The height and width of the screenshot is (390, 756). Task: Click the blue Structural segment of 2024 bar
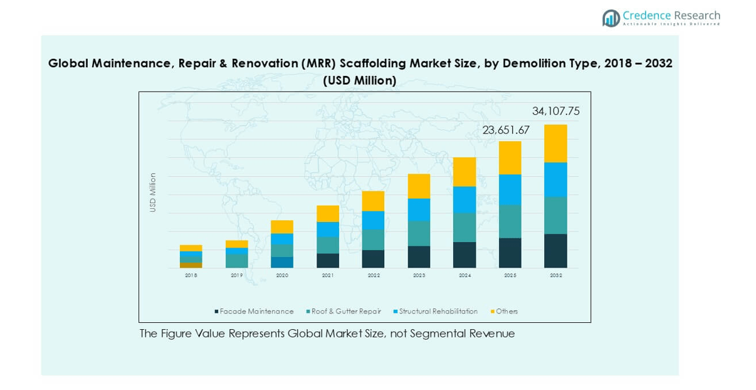click(465, 199)
